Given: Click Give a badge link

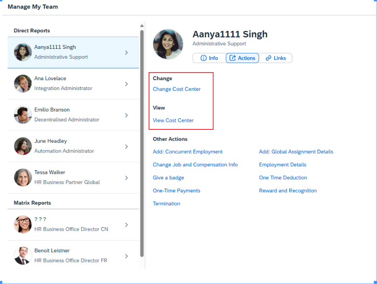Looking at the screenshot, I should click(x=168, y=178).
